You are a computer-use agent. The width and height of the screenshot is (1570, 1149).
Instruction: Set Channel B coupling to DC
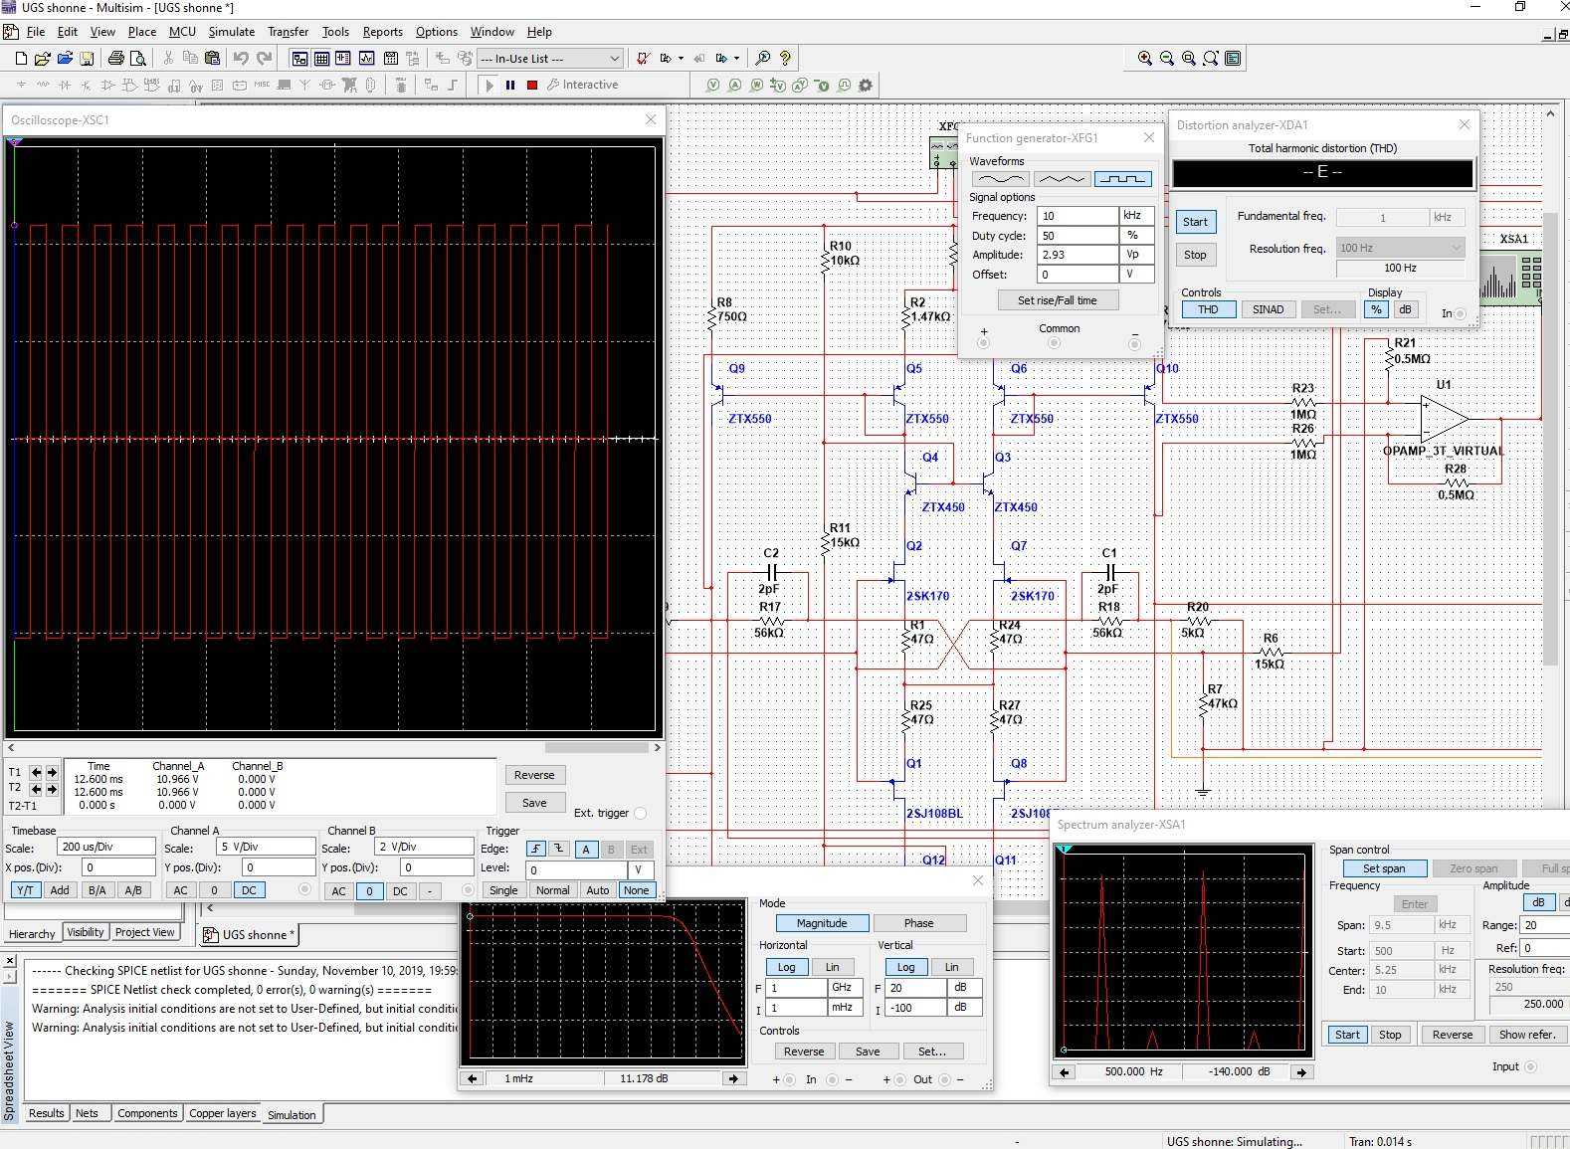tap(400, 891)
